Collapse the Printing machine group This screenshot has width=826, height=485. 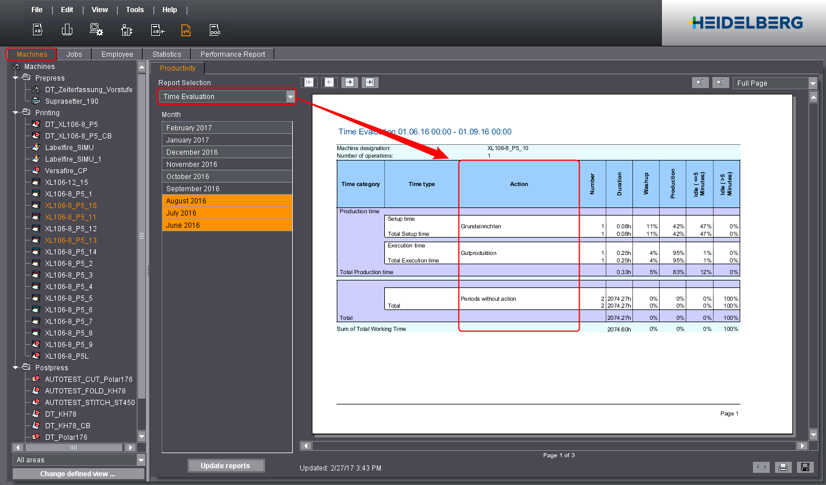click(x=16, y=112)
